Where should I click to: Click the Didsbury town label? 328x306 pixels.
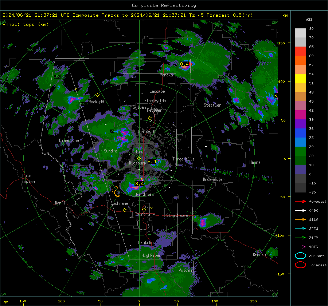137,163
